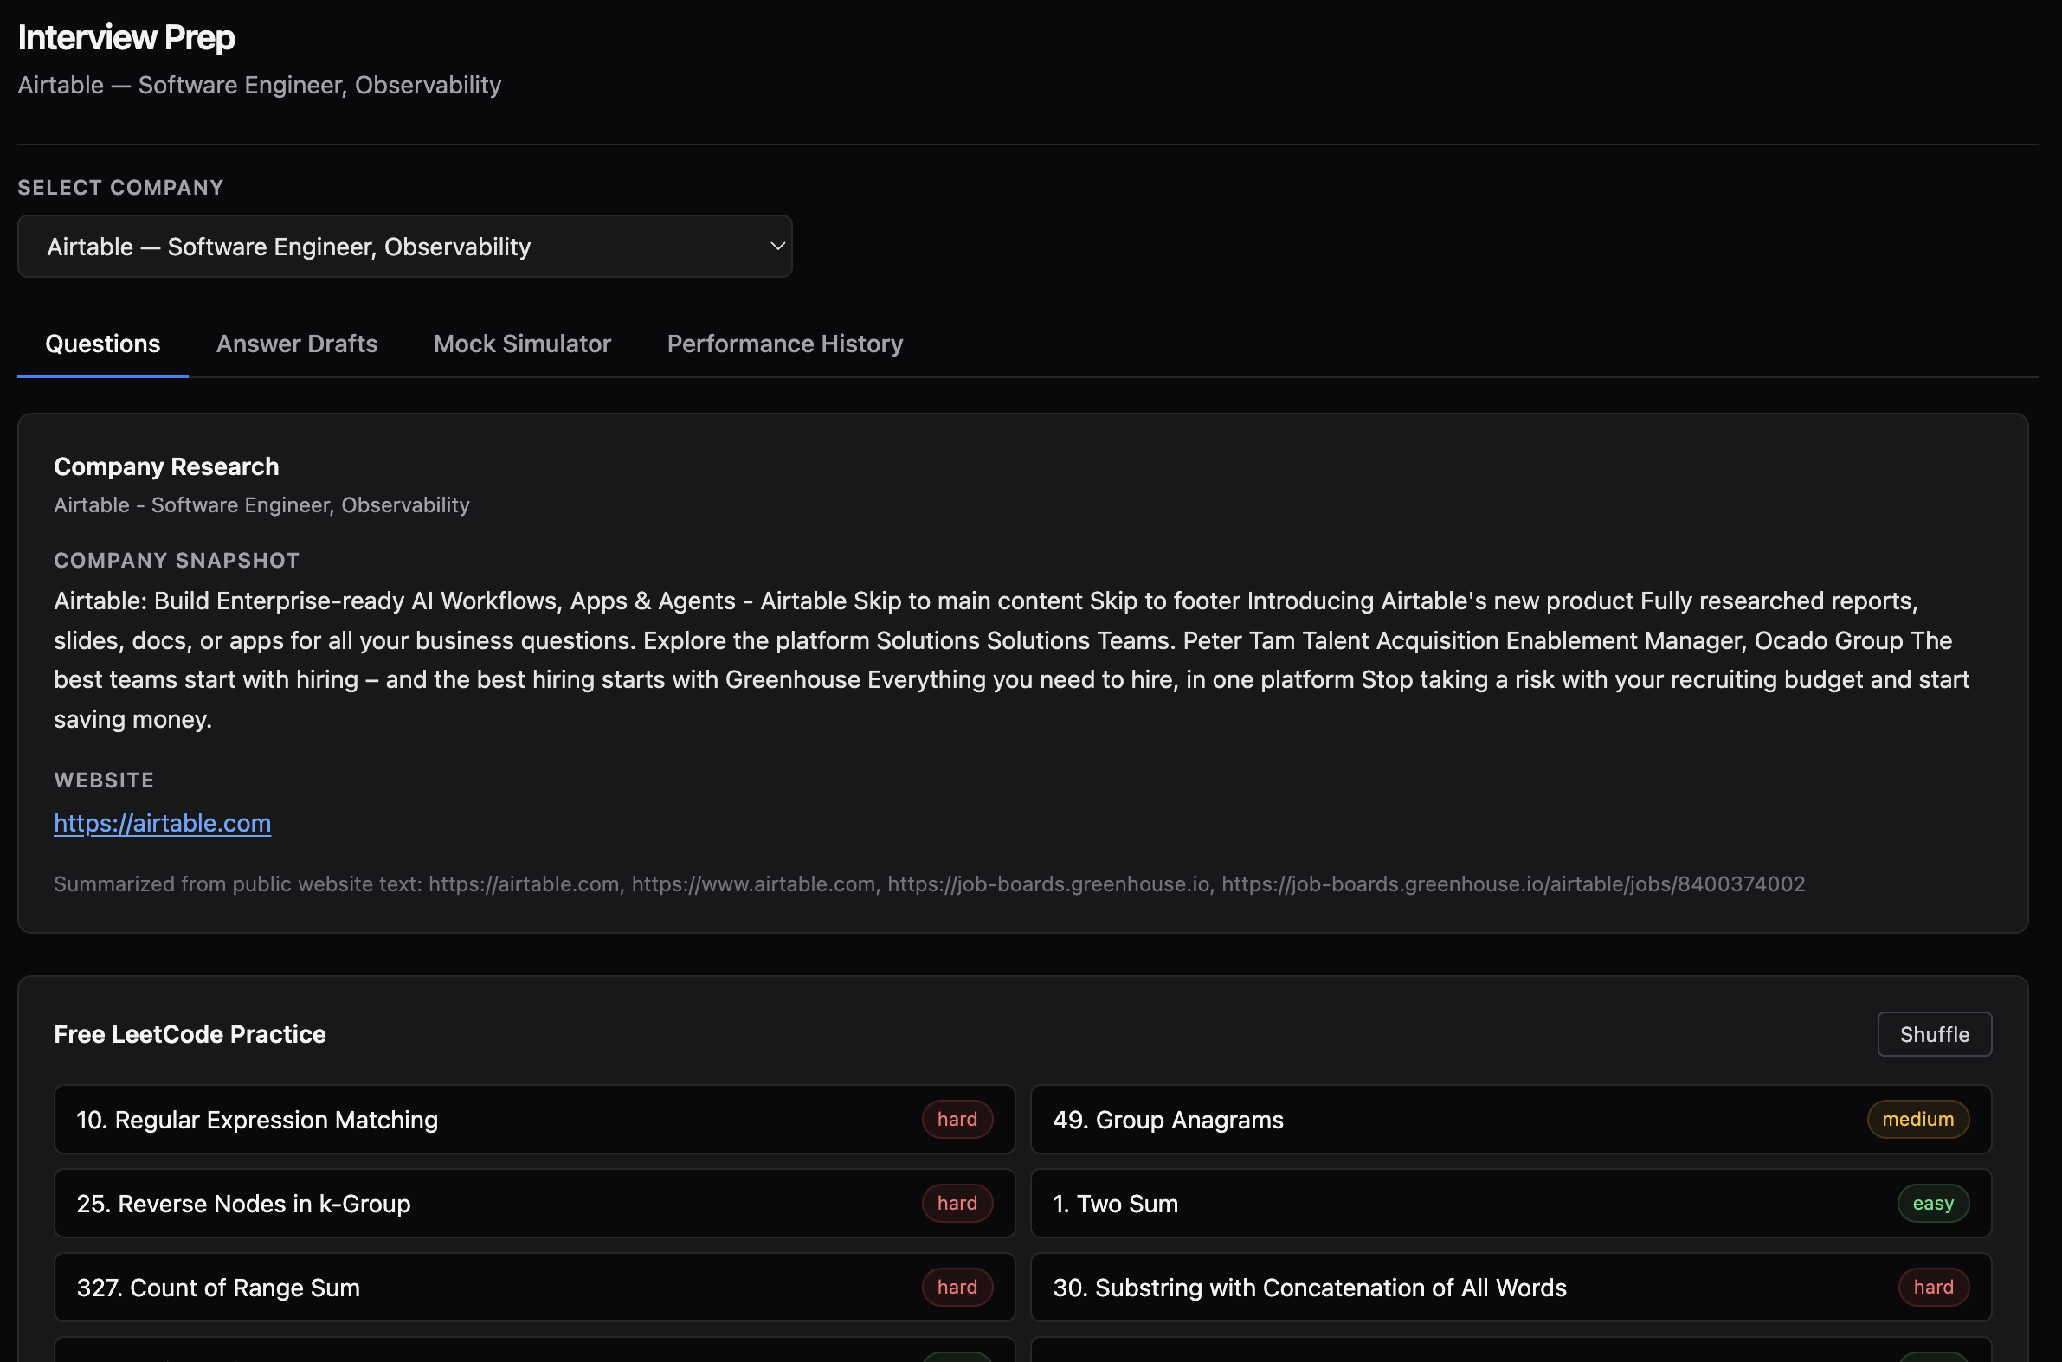This screenshot has width=2062, height=1362.
Task: Open the Answer Drafts tab
Action: tap(296, 344)
